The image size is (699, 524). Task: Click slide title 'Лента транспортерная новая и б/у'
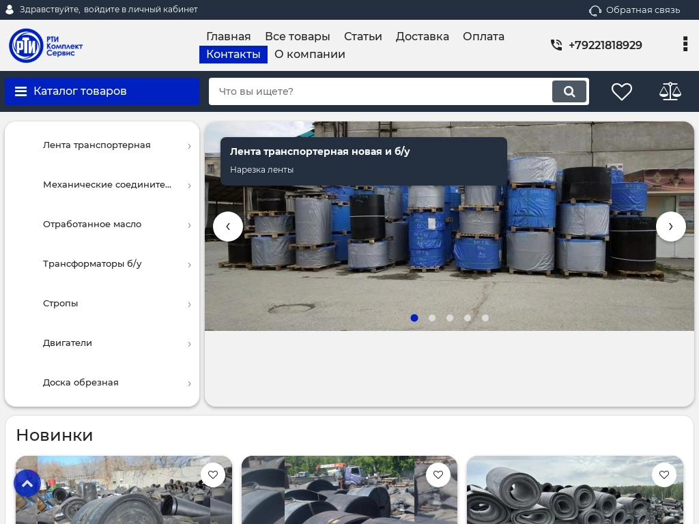coord(319,151)
